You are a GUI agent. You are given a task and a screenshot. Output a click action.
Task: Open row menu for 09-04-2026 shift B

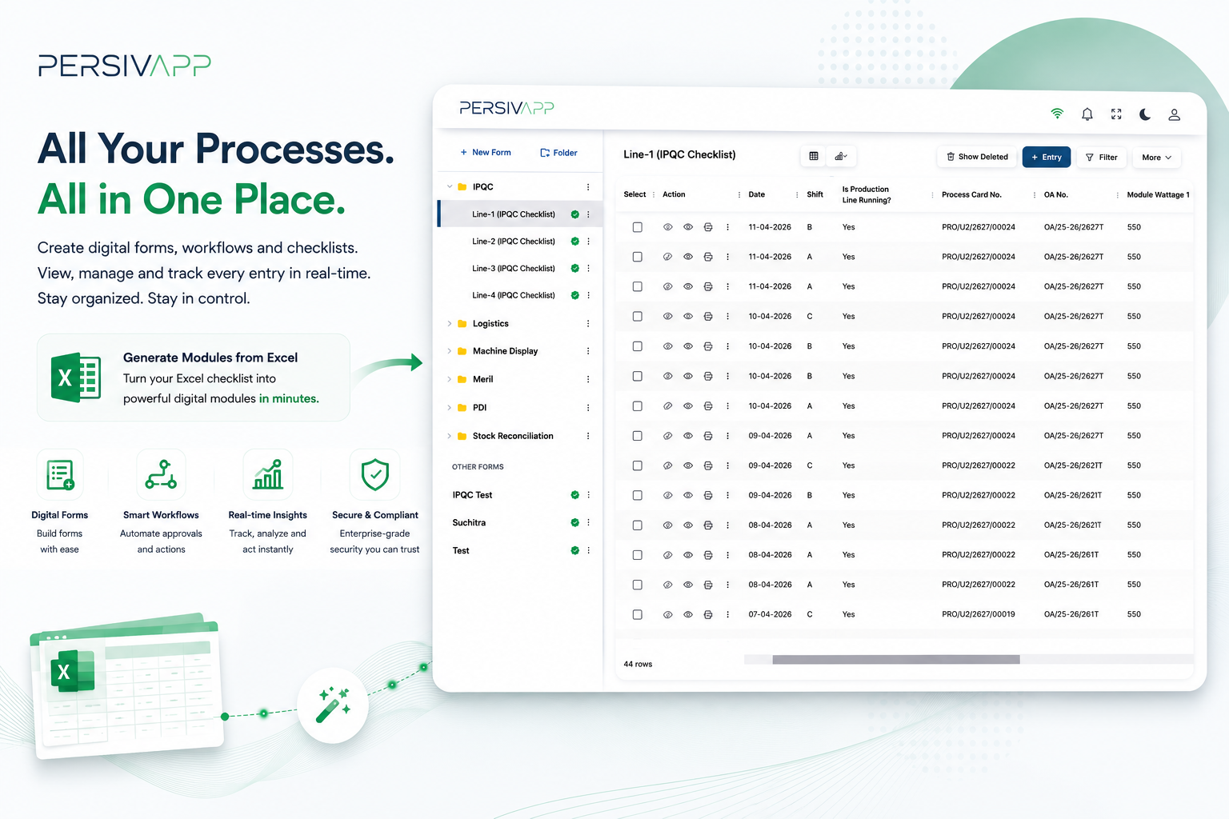727,496
